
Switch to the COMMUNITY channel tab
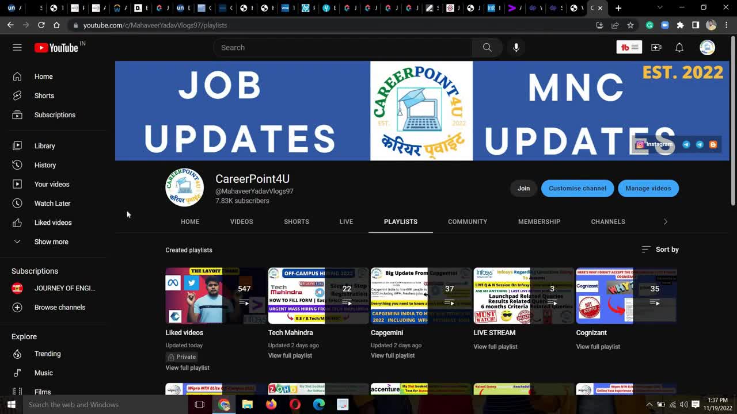click(x=468, y=221)
